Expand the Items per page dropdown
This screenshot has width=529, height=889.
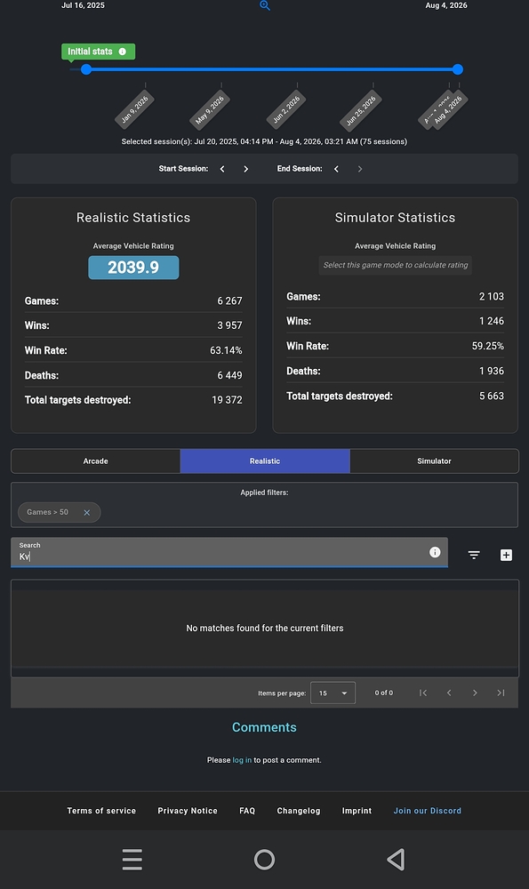click(x=333, y=693)
